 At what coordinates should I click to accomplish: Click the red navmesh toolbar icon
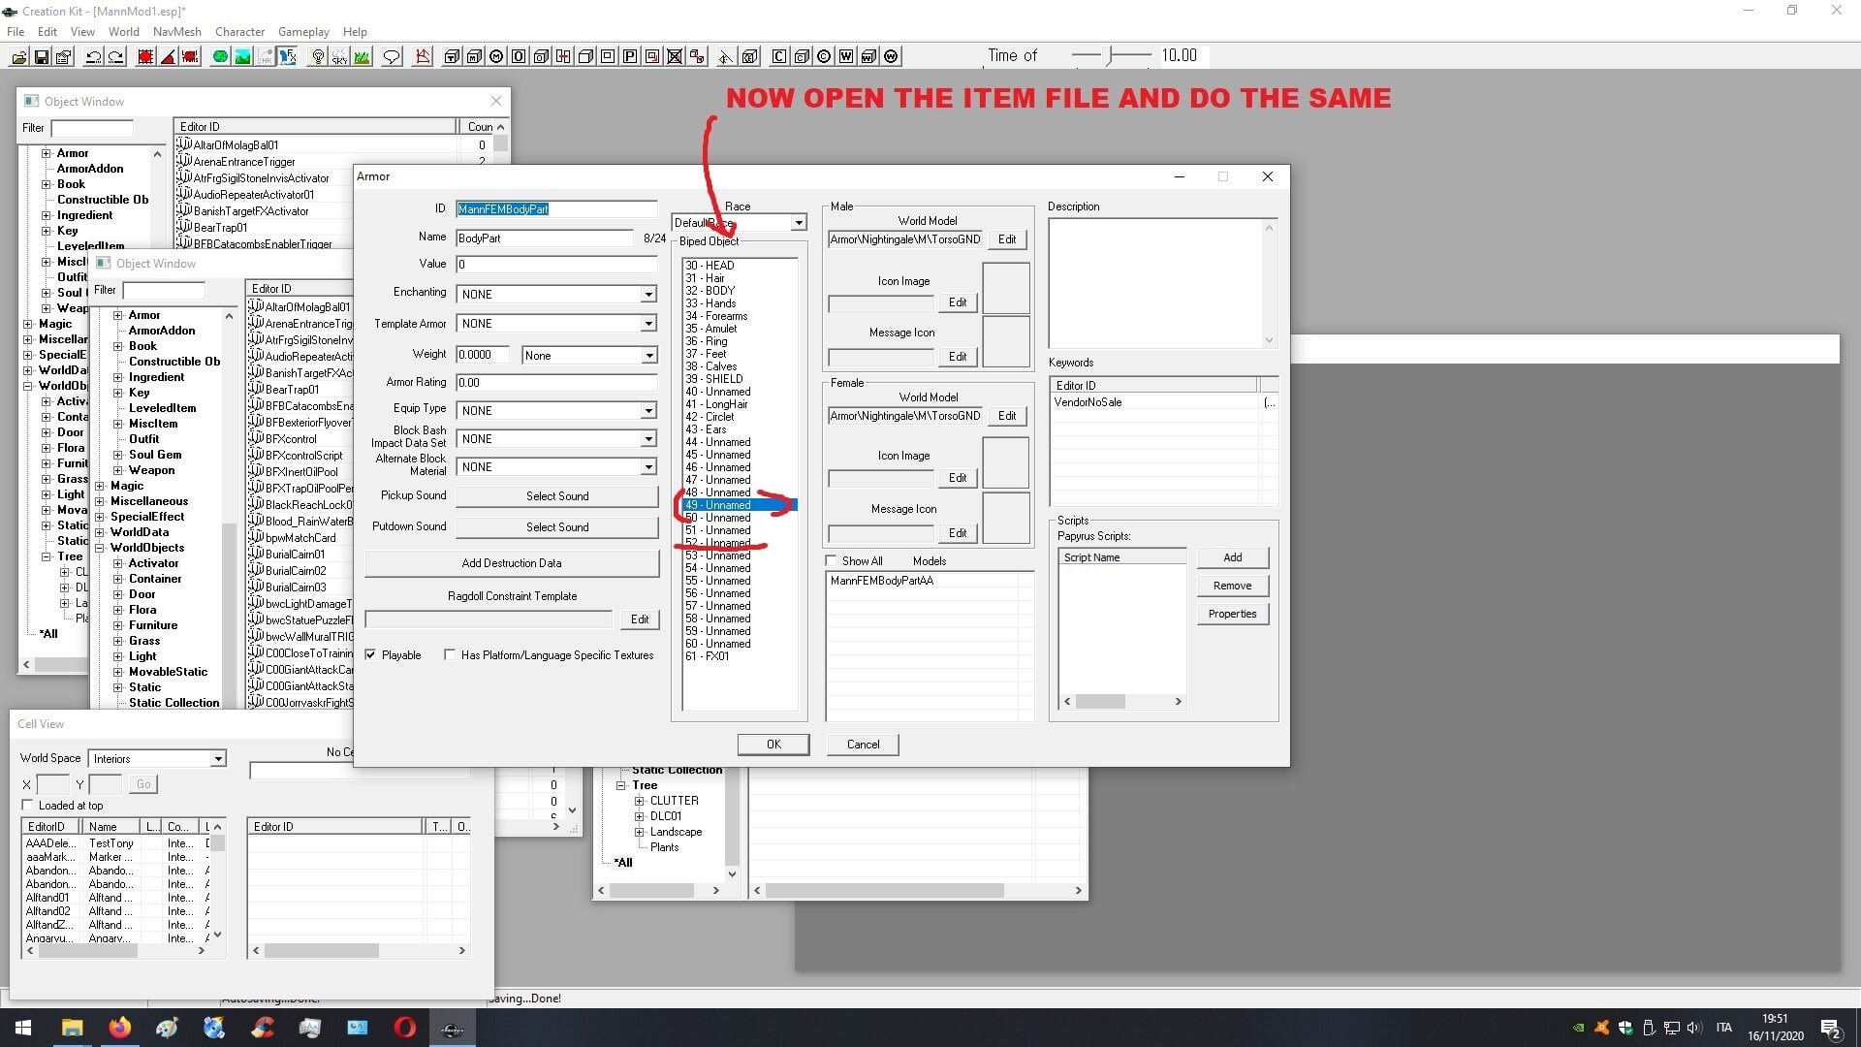(423, 56)
